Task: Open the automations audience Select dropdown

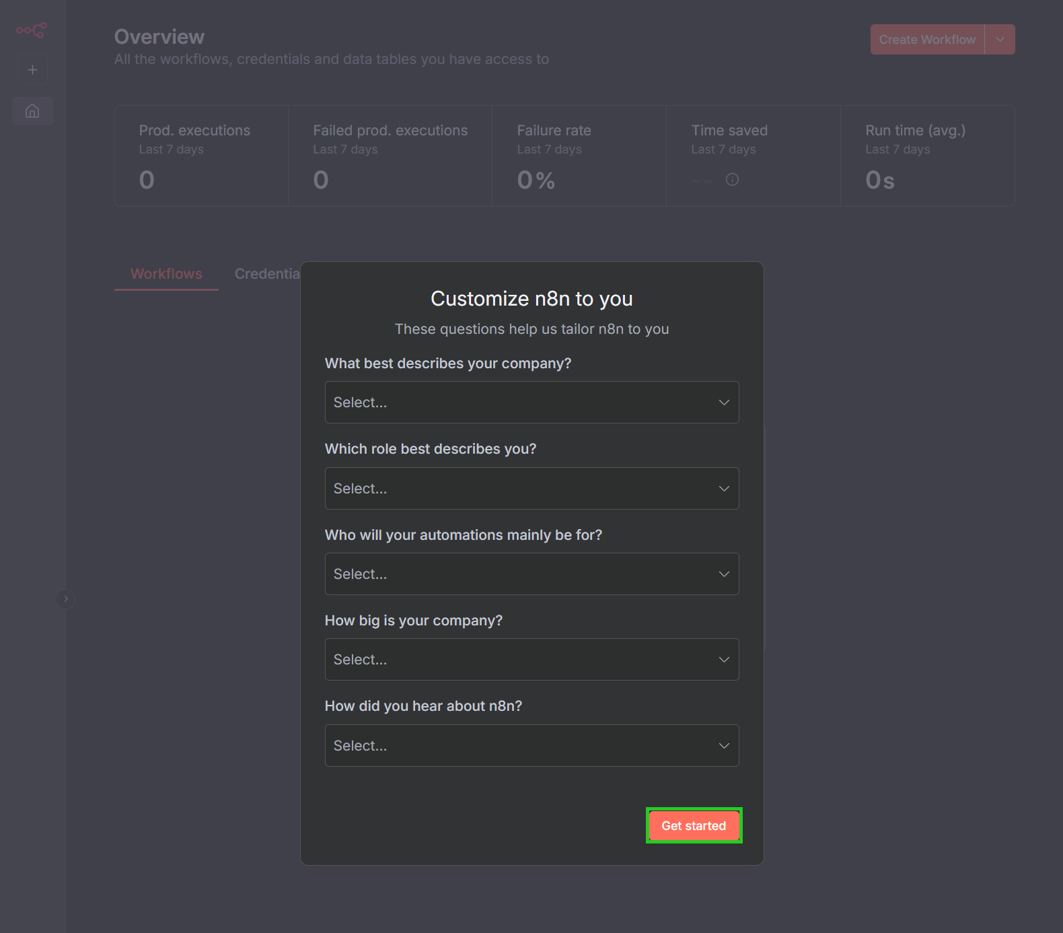Action: [531, 574]
